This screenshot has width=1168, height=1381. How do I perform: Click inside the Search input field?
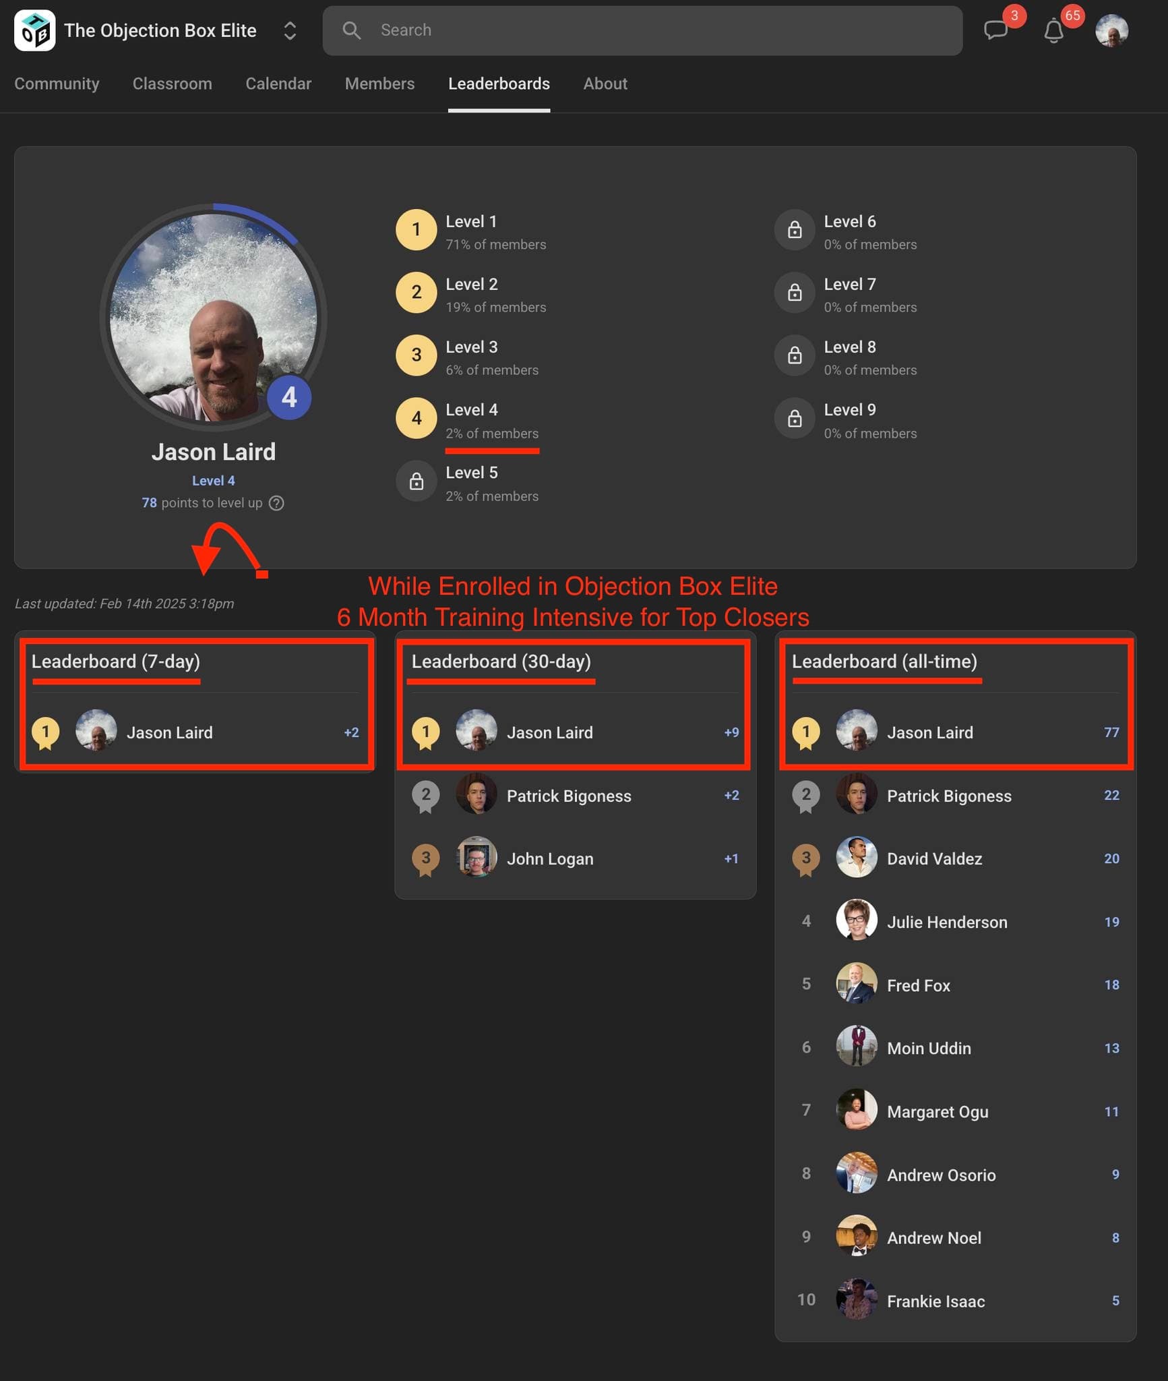pos(607,30)
